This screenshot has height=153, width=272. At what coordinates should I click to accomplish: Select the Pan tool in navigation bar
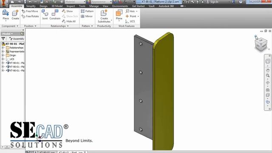coord(268,70)
